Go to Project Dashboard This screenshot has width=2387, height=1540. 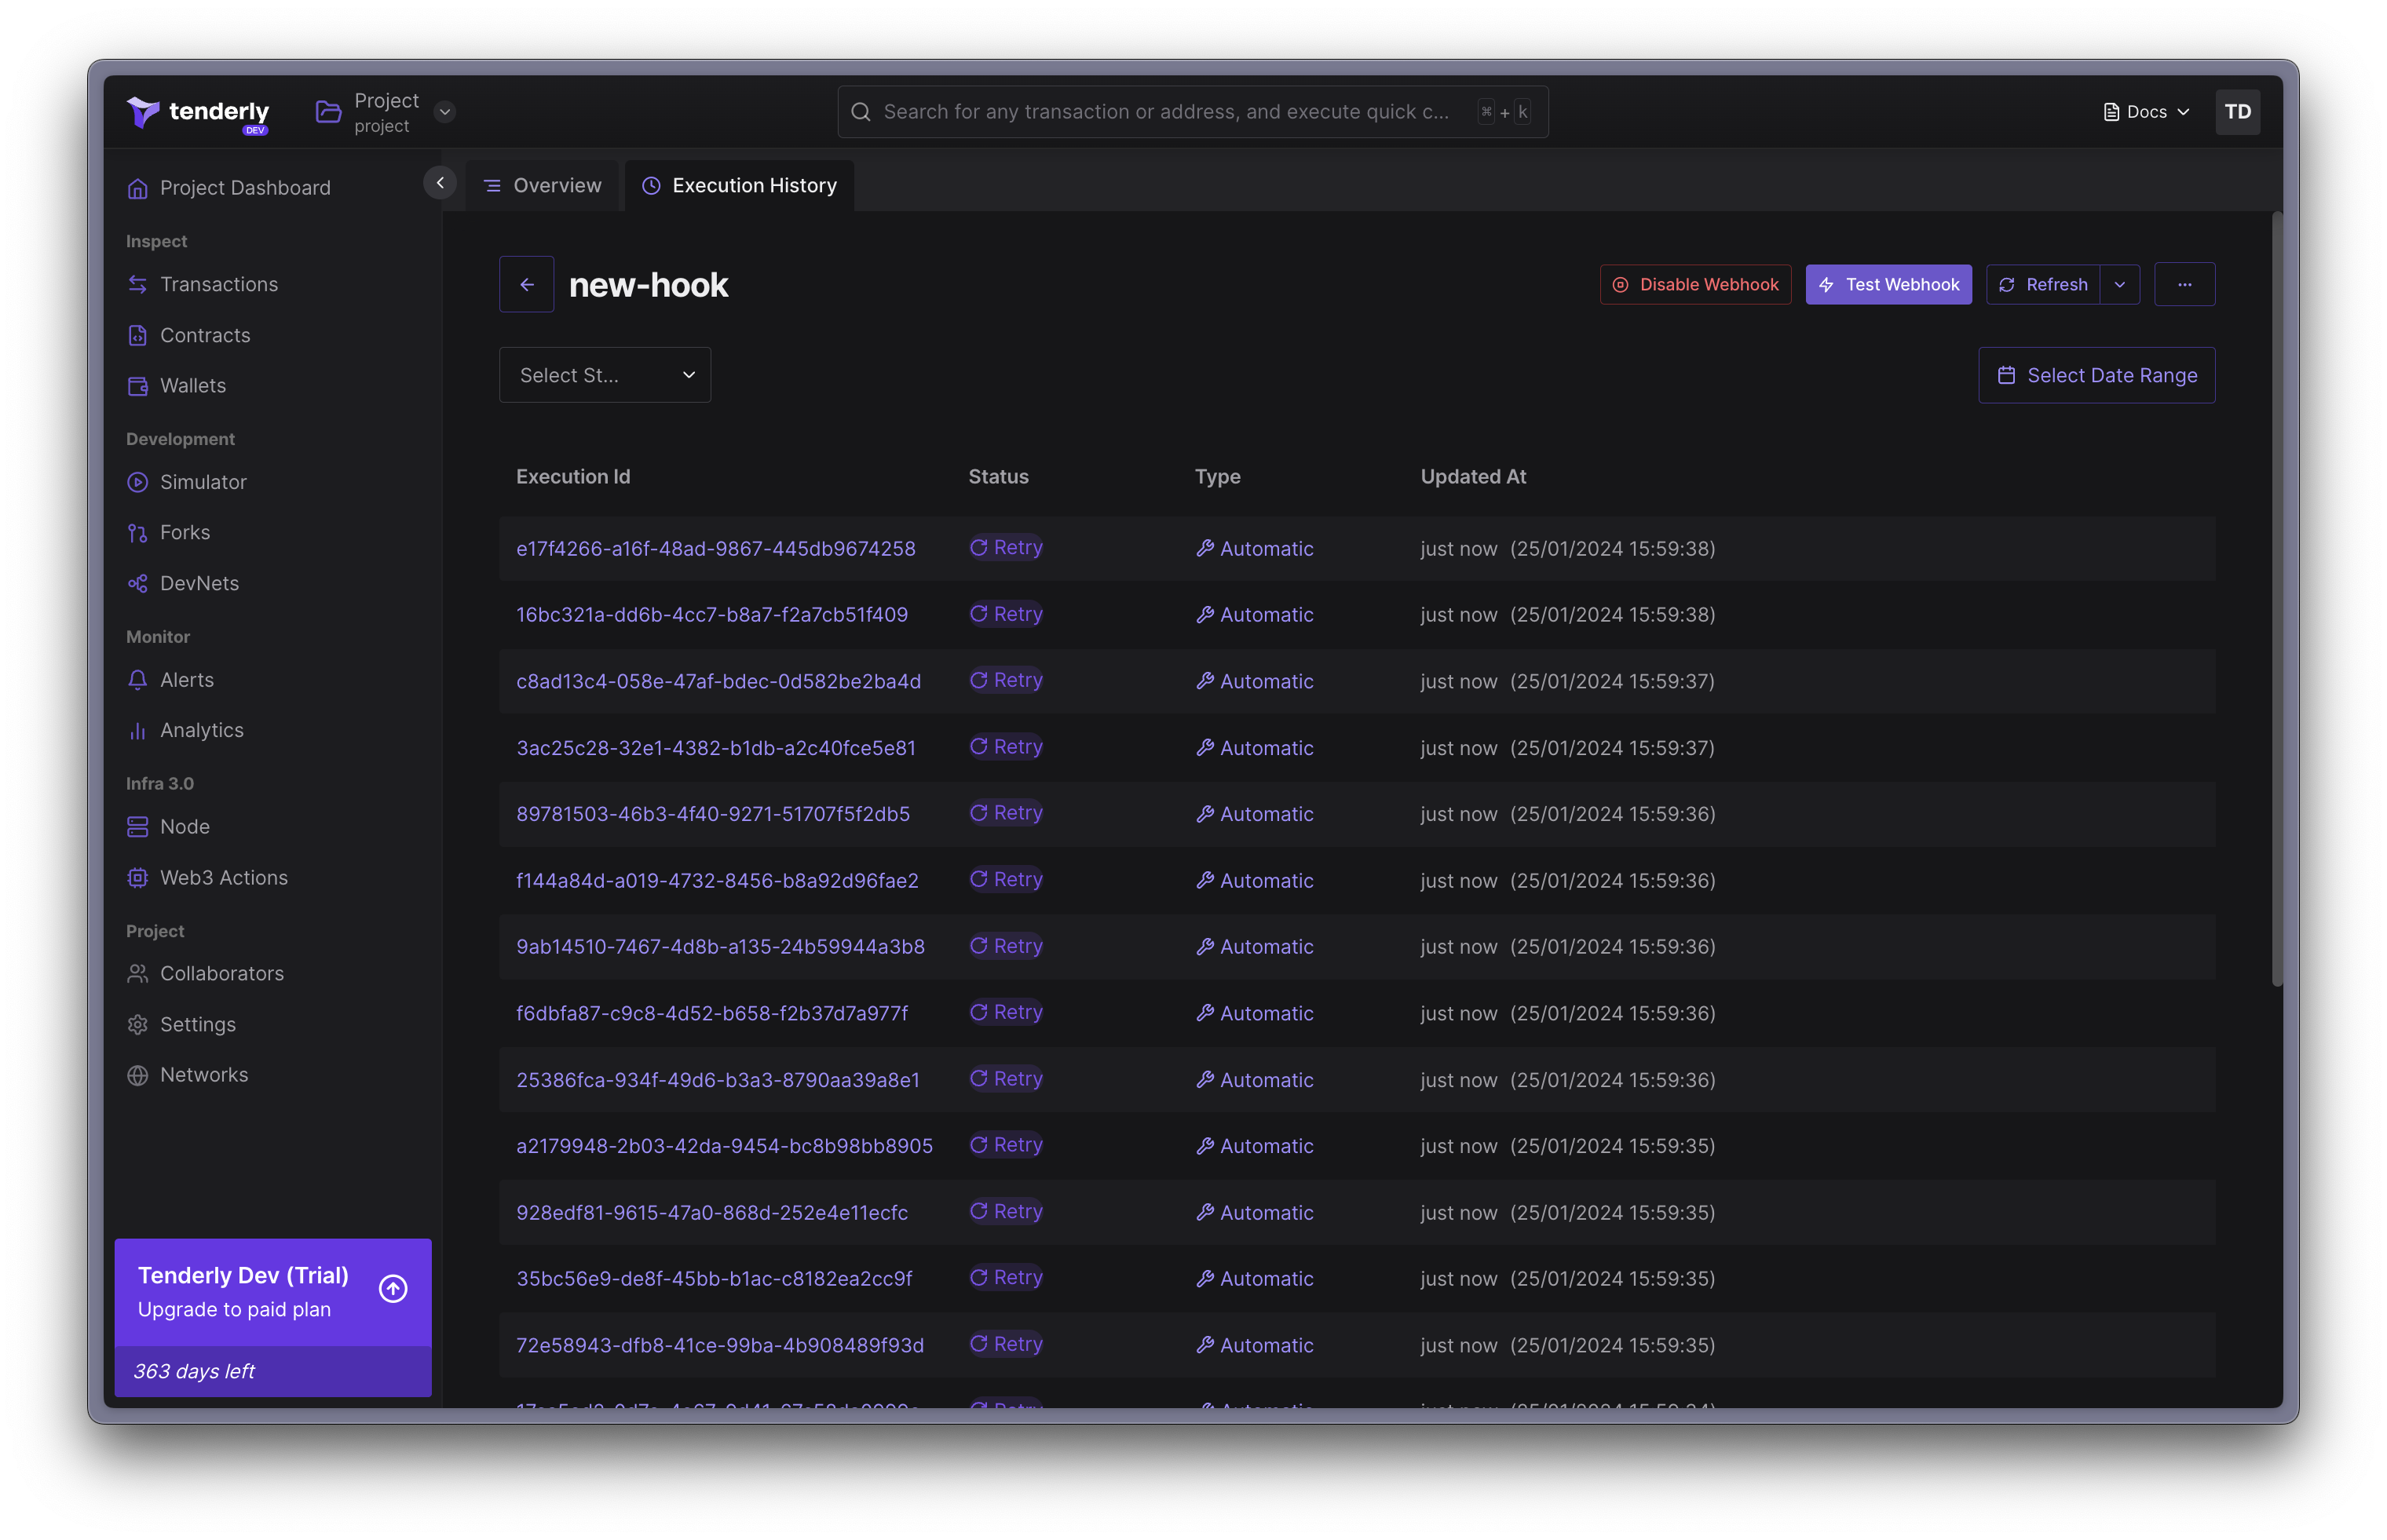(229, 188)
